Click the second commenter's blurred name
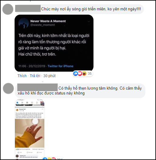Image resolution: width=156 pixels, height=160 pixels. [x=38, y=87]
